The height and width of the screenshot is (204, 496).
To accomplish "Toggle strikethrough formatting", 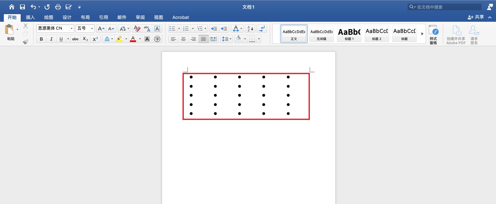I will pyautogui.click(x=75, y=39).
